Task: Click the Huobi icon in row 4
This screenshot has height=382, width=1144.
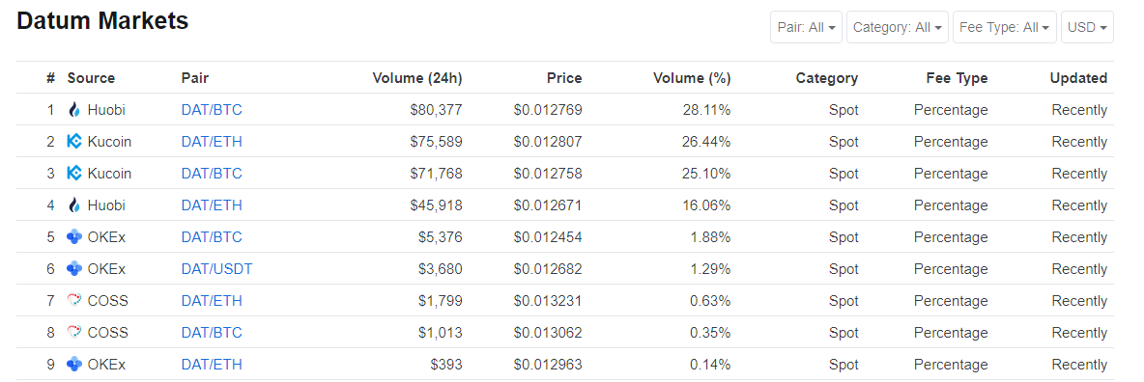Action: (73, 205)
